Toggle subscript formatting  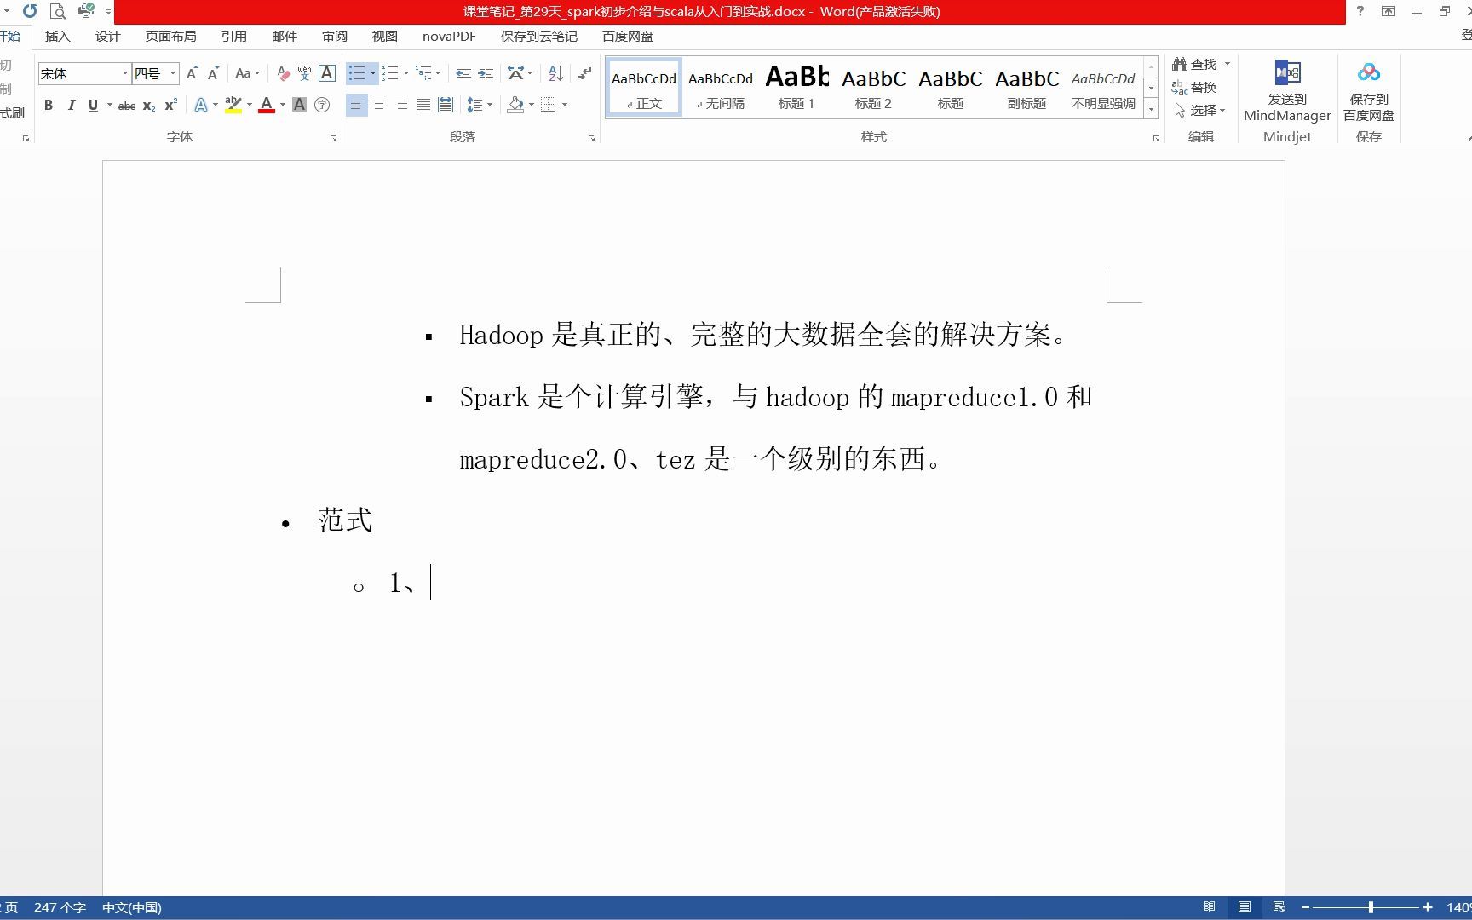pos(149,105)
